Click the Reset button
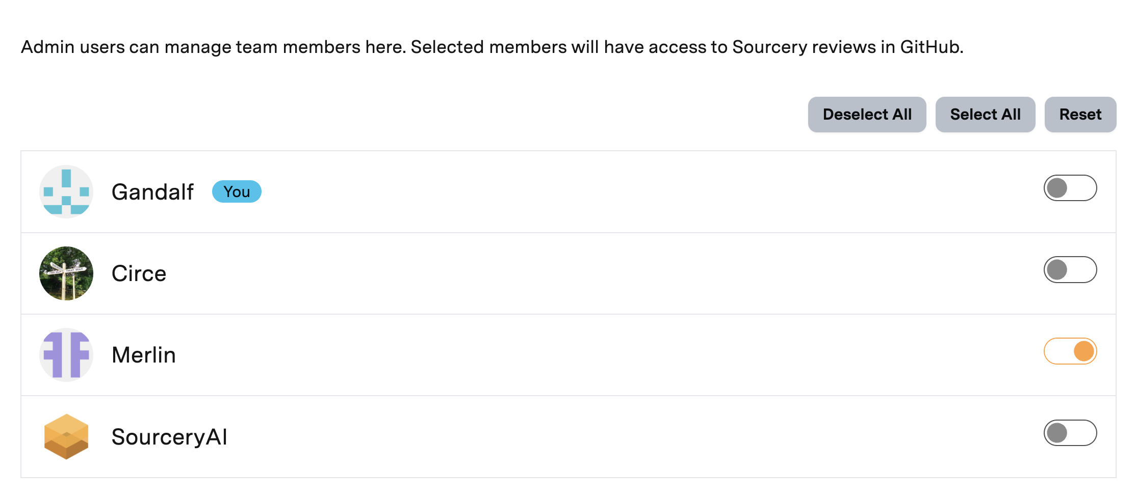The height and width of the screenshot is (499, 1136). click(x=1080, y=115)
